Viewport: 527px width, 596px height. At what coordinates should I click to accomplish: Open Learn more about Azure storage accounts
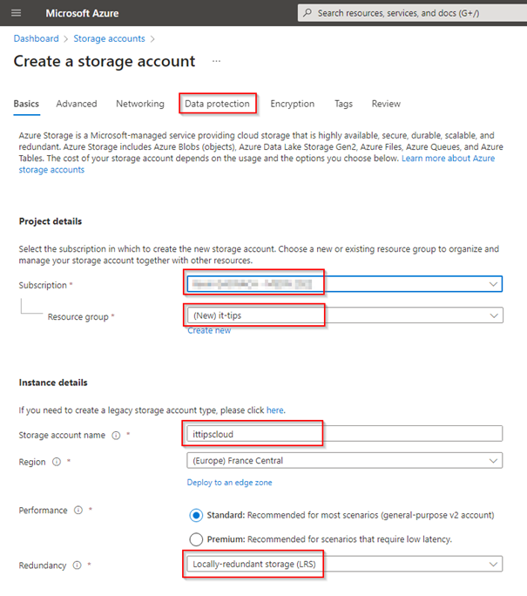[448, 159]
